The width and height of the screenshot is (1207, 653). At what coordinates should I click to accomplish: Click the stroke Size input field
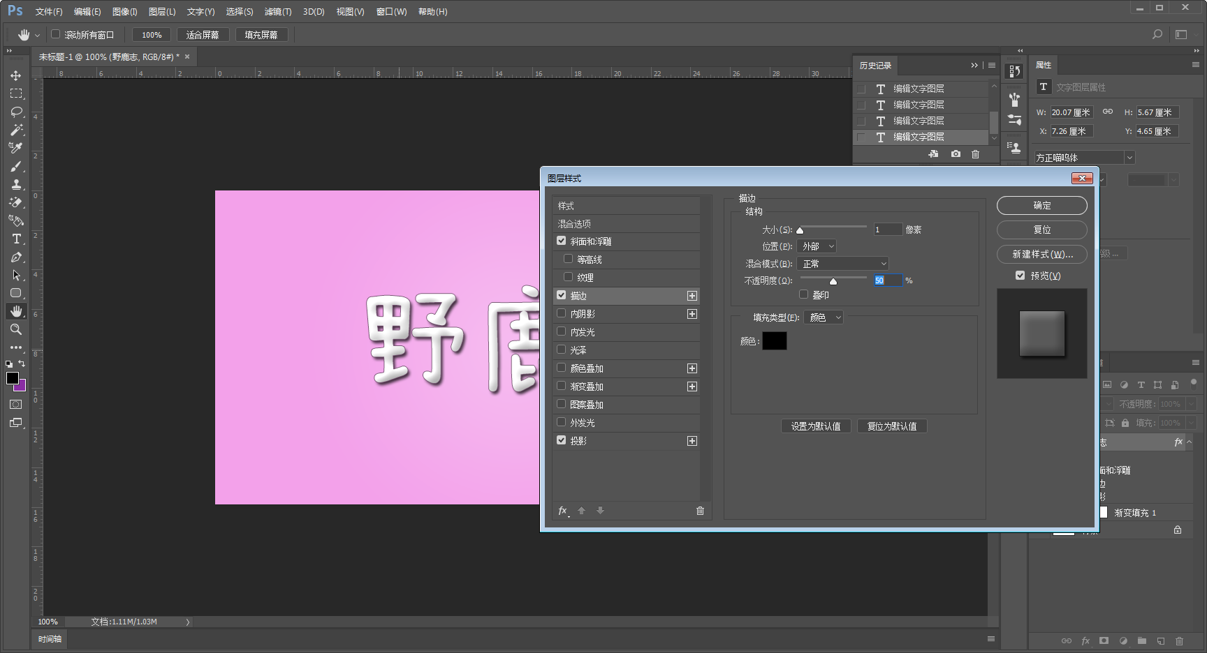point(888,230)
